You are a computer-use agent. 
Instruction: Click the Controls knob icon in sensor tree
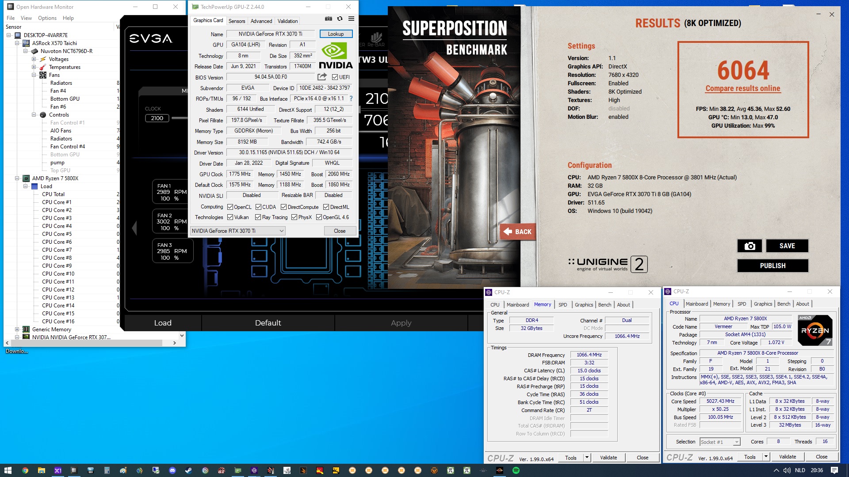(43, 115)
